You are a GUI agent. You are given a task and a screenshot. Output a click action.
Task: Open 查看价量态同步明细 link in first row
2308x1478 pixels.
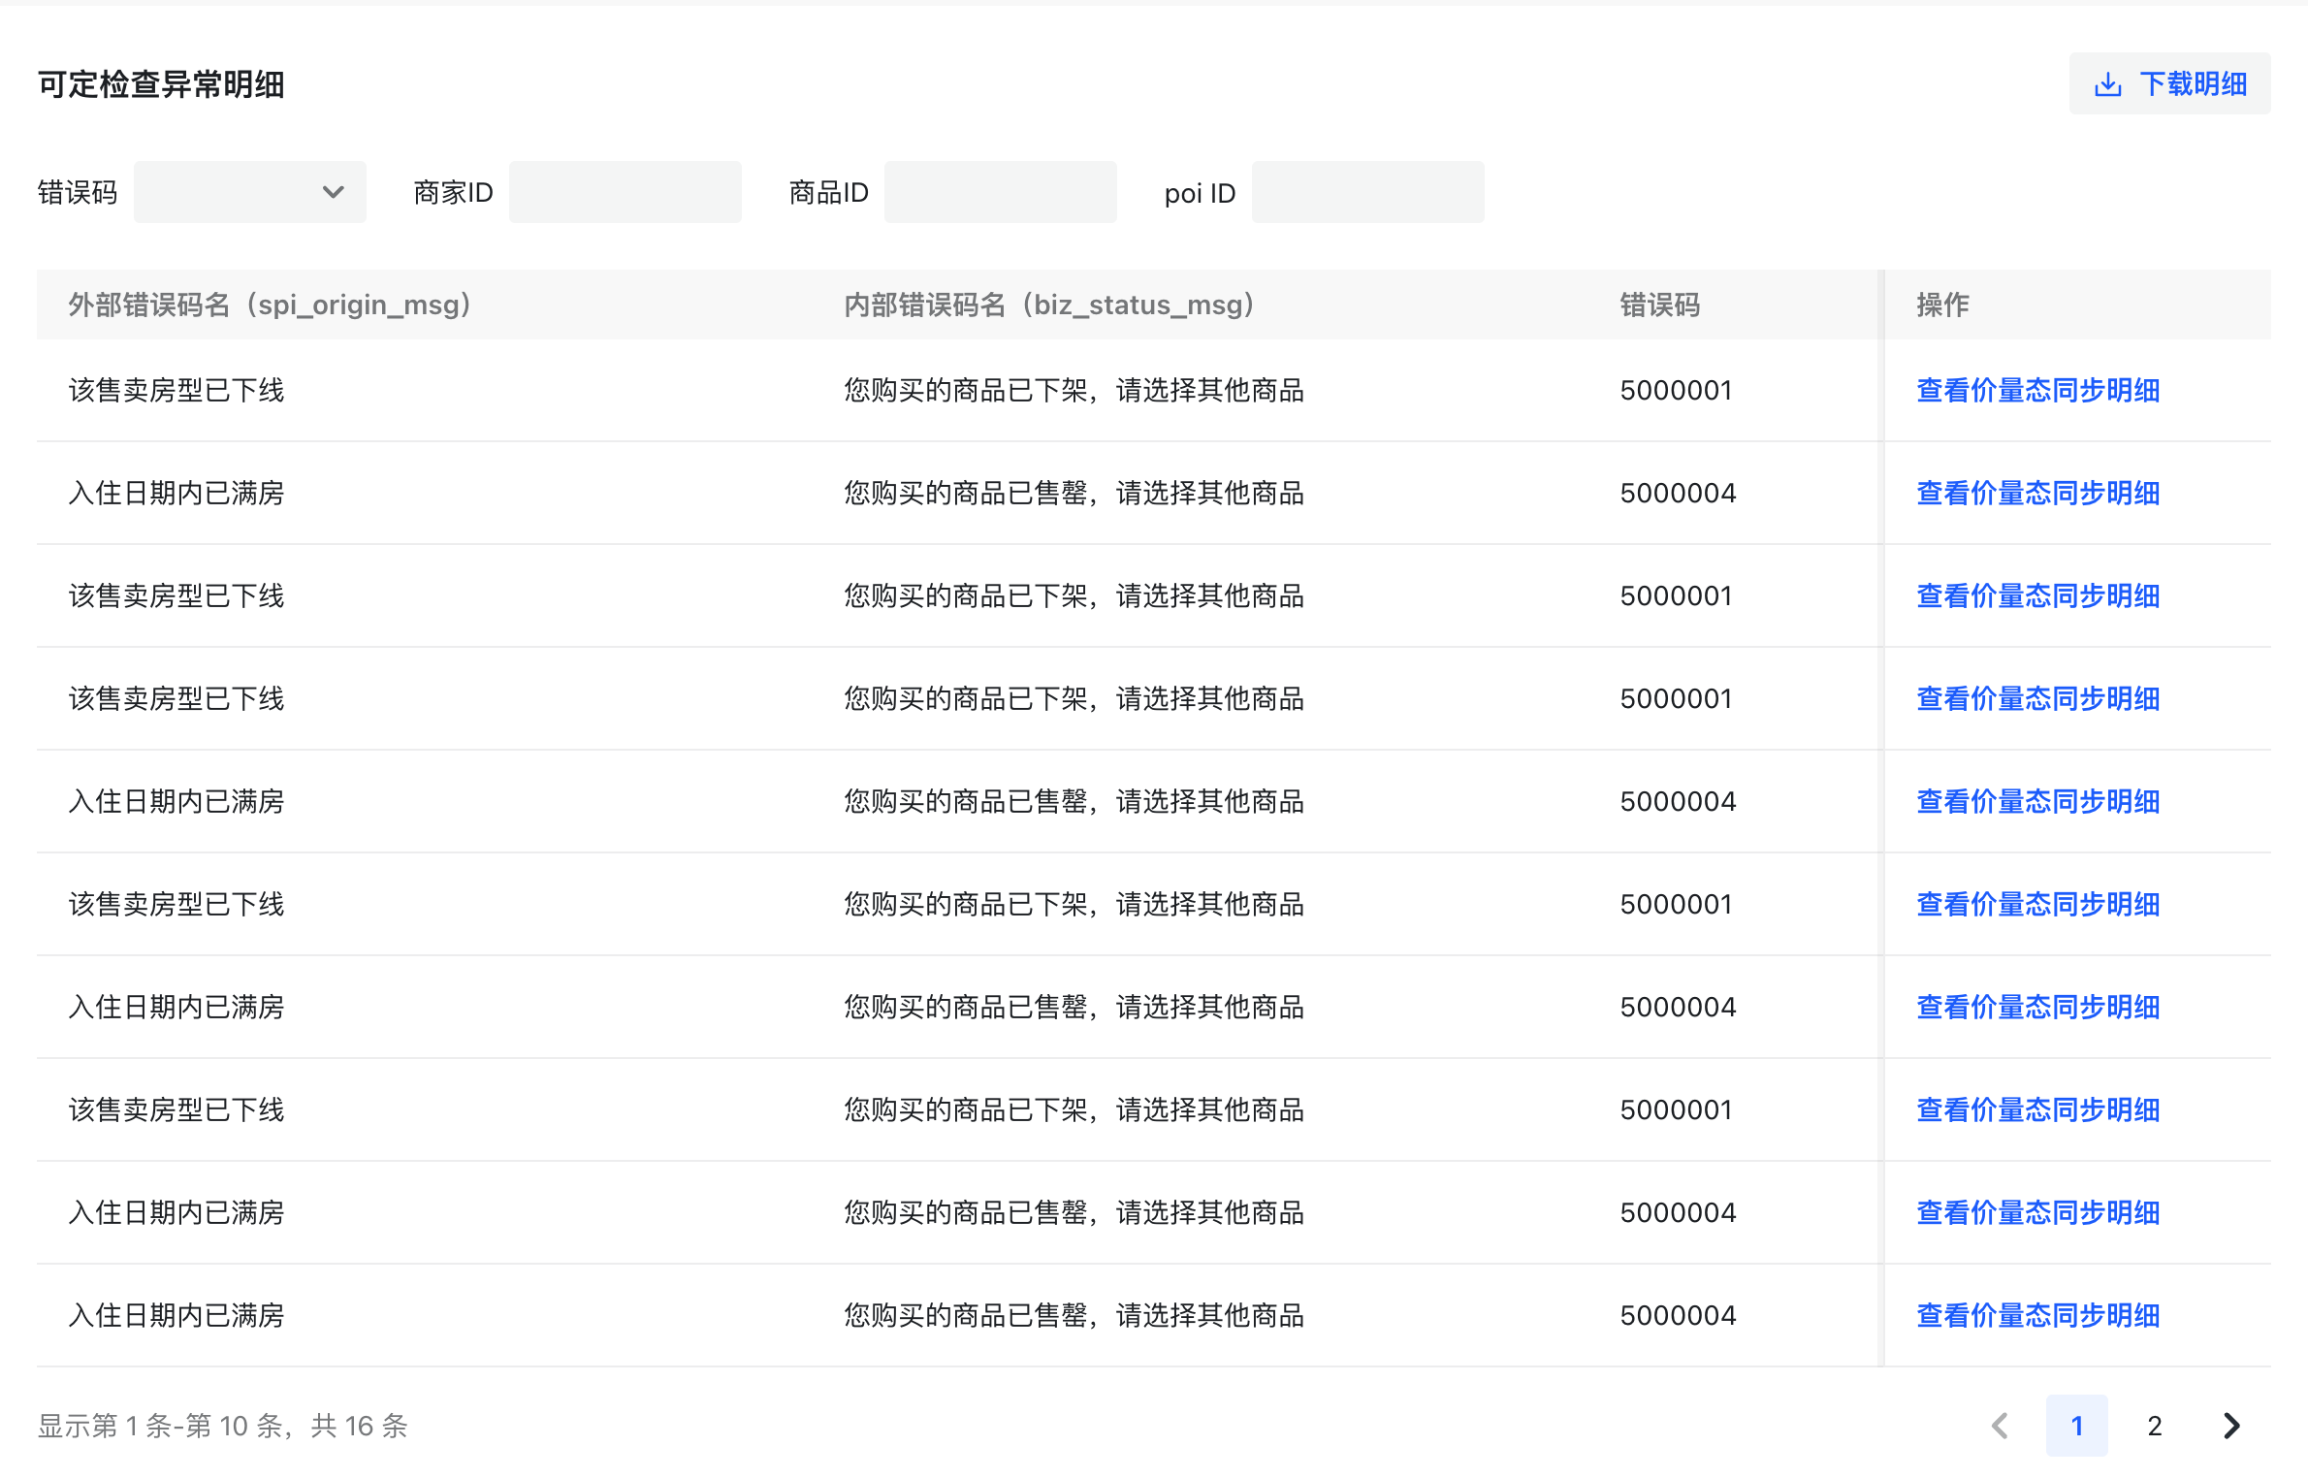[2037, 390]
